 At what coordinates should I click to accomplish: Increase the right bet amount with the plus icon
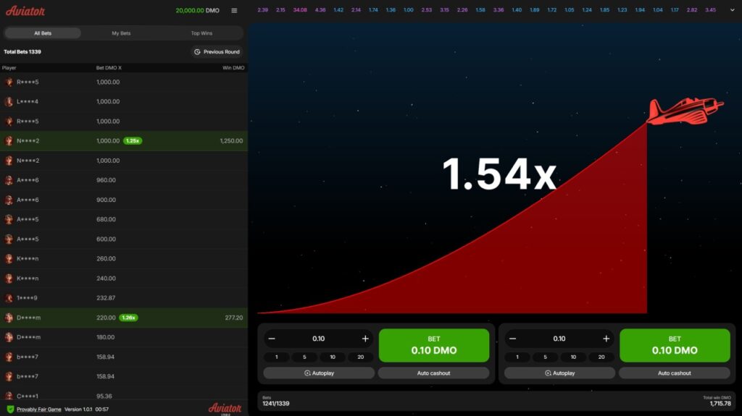pyautogui.click(x=606, y=339)
